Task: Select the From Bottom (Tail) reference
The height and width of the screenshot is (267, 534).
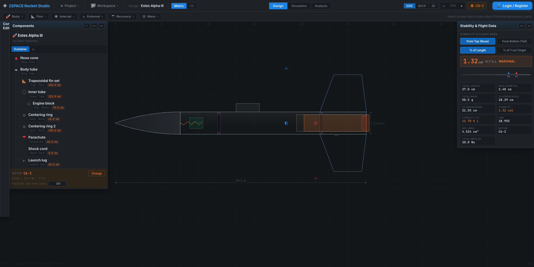Action: pyautogui.click(x=514, y=41)
